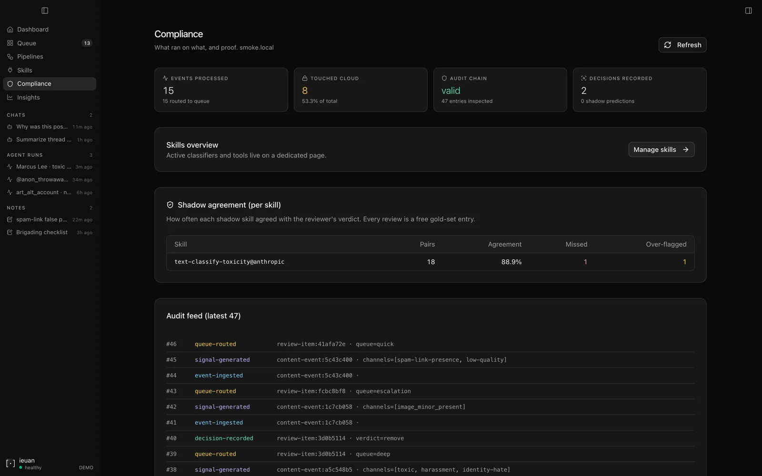
Task: Click the shield-check icon by Shadow agreement
Action: (170, 205)
